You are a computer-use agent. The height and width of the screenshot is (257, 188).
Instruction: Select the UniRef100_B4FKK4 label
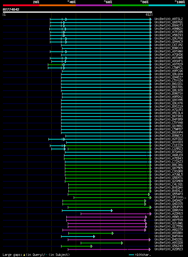169,236
